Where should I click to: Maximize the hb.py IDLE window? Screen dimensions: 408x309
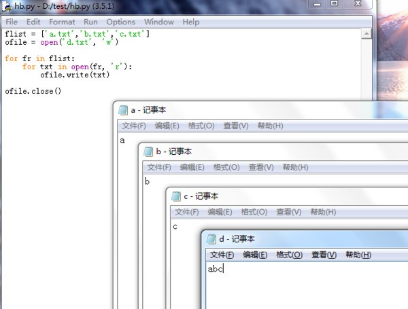click(x=335, y=3)
